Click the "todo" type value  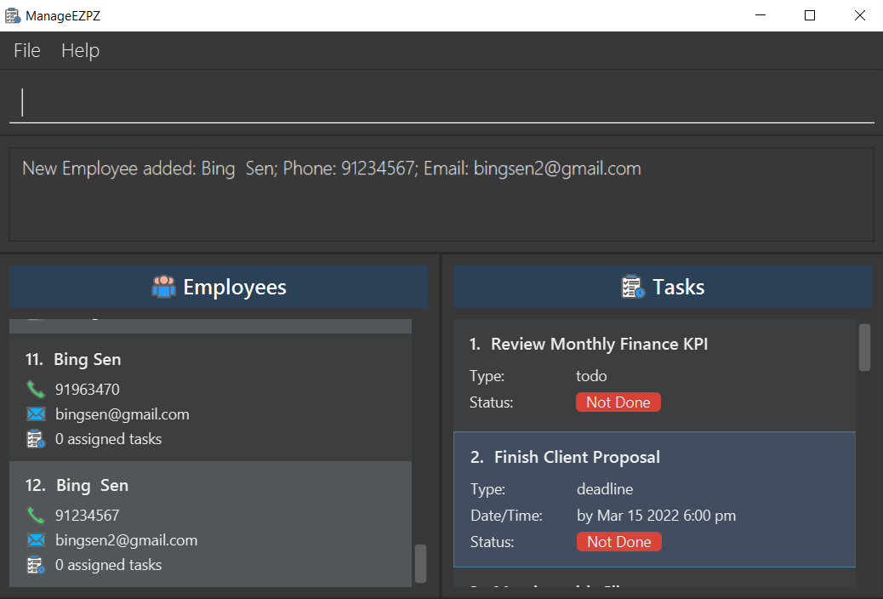click(591, 376)
